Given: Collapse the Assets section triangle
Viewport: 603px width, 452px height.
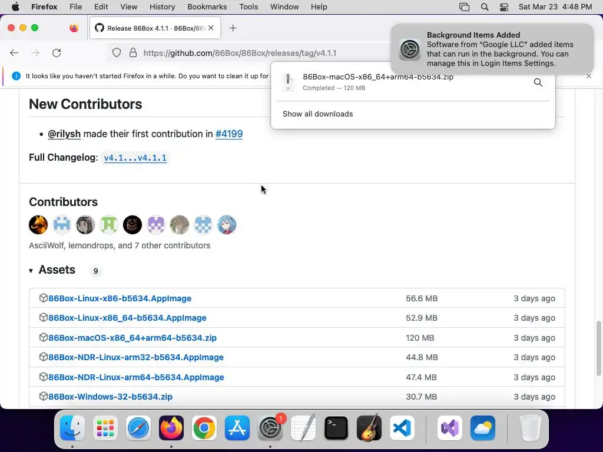Looking at the screenshot, I should 31,271.
